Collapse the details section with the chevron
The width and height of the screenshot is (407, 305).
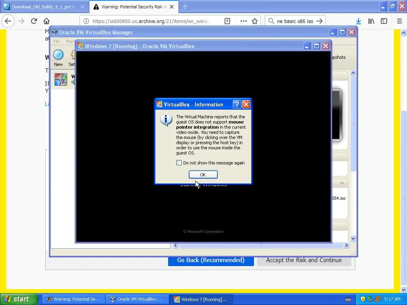click(342, 183)
